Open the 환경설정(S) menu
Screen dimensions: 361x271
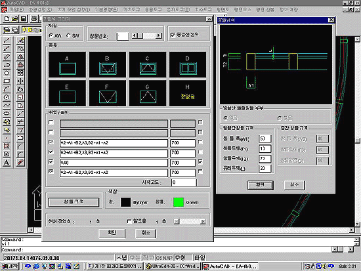pyautogui.click(x=41, y=10)
